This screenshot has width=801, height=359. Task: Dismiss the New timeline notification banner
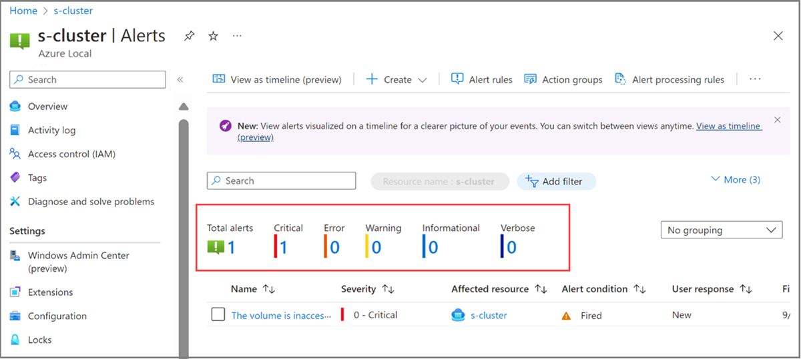[777, 120]
